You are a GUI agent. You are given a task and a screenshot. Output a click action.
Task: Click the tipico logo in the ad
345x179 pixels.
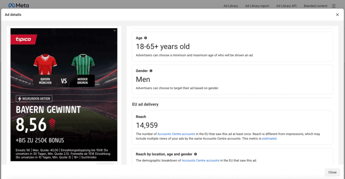coord(23,39)
